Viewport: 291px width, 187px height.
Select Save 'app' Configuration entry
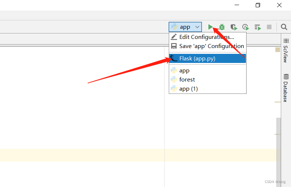211,46
